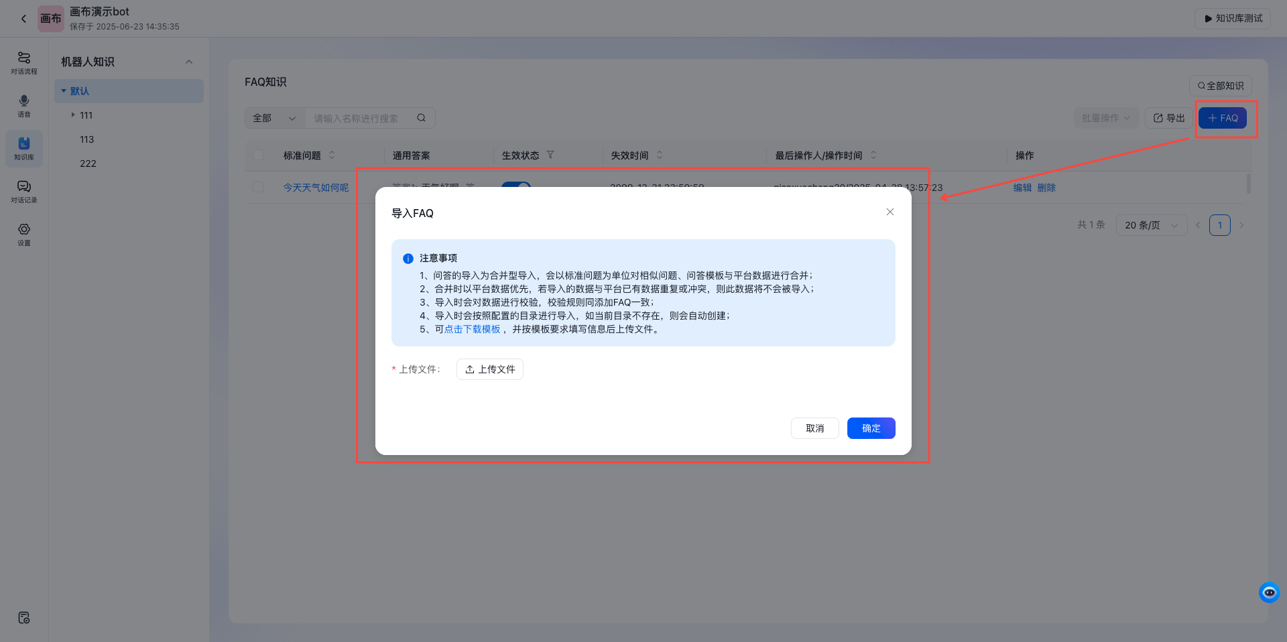Confirm the FAQ import with 确定
This screenshot has width=1287, height=642.
coord(871,428)
